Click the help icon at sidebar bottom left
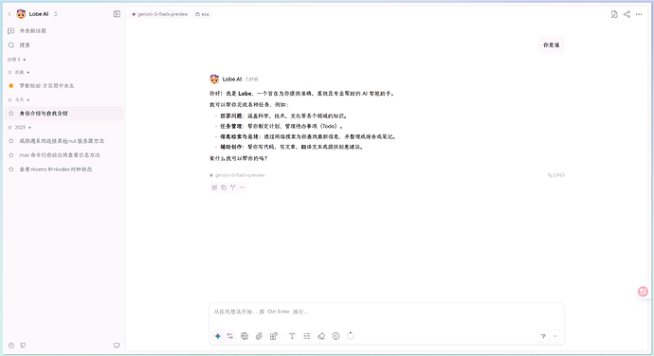This screenshot has width=654, height=356. [11, 346]
